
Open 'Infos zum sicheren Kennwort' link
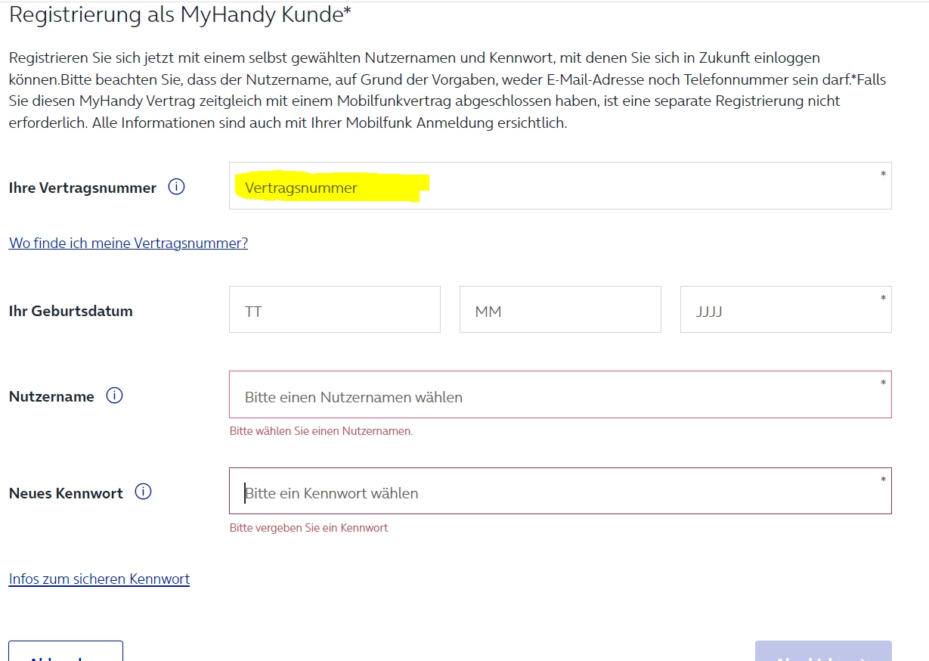[99, 579]
